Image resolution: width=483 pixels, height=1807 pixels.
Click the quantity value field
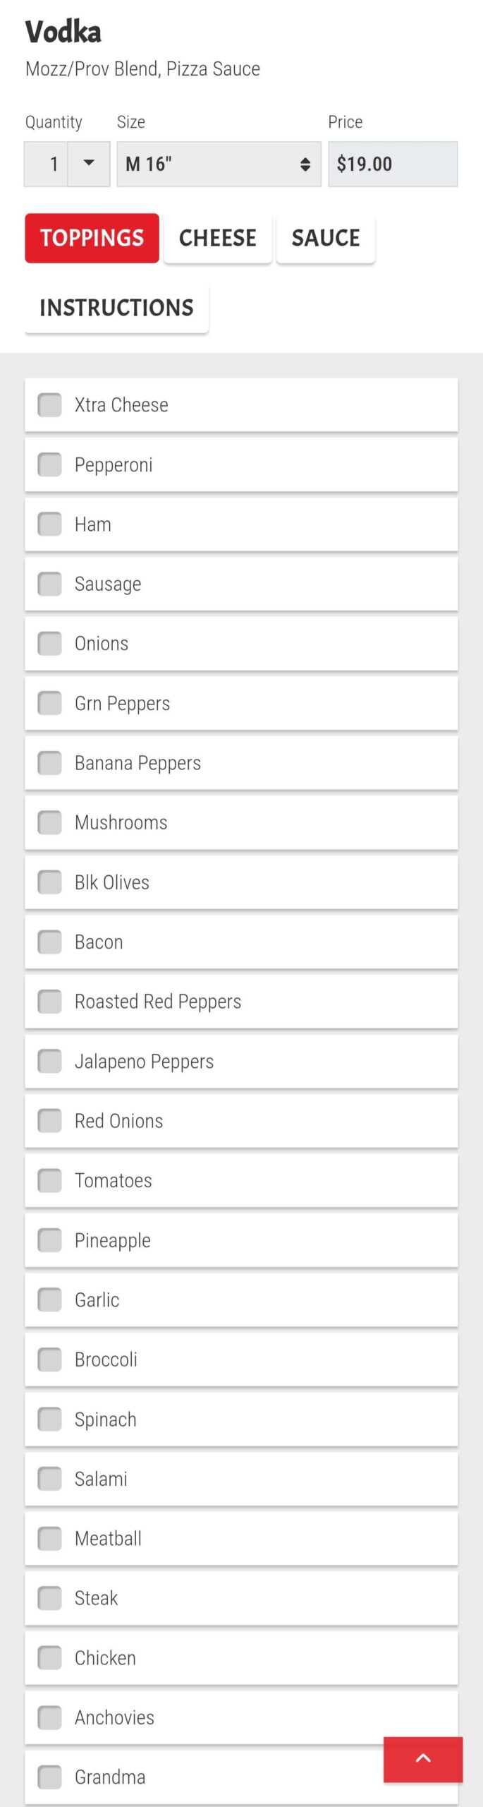(x=47, y=164)
